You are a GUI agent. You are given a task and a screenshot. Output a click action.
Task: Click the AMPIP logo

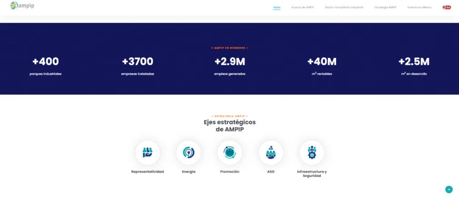(22, 5)
